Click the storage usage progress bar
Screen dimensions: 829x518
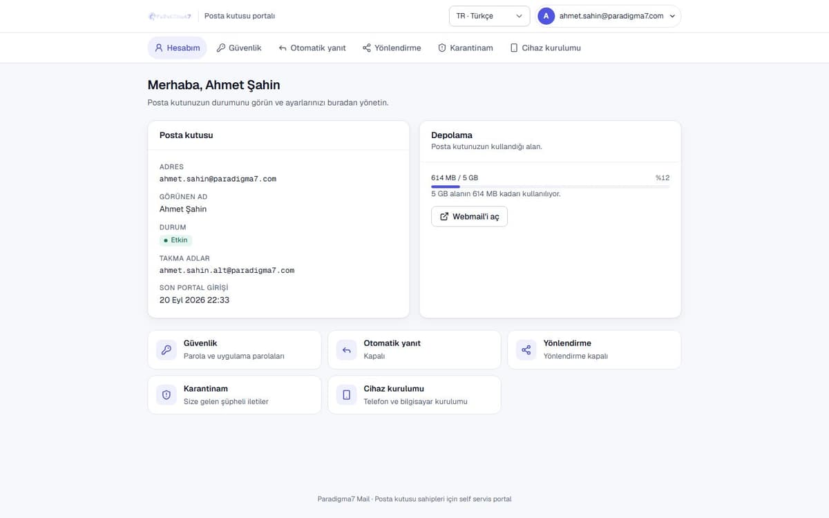pyautogui.click(x=550, y=186)
